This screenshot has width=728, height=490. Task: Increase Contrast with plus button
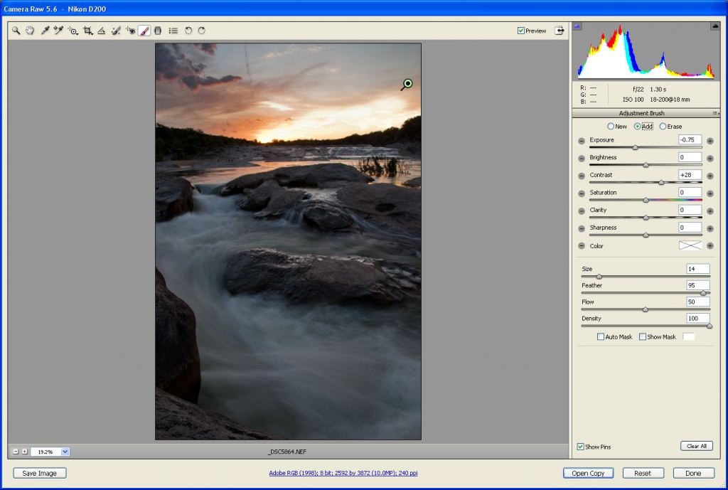coord(710,176)
